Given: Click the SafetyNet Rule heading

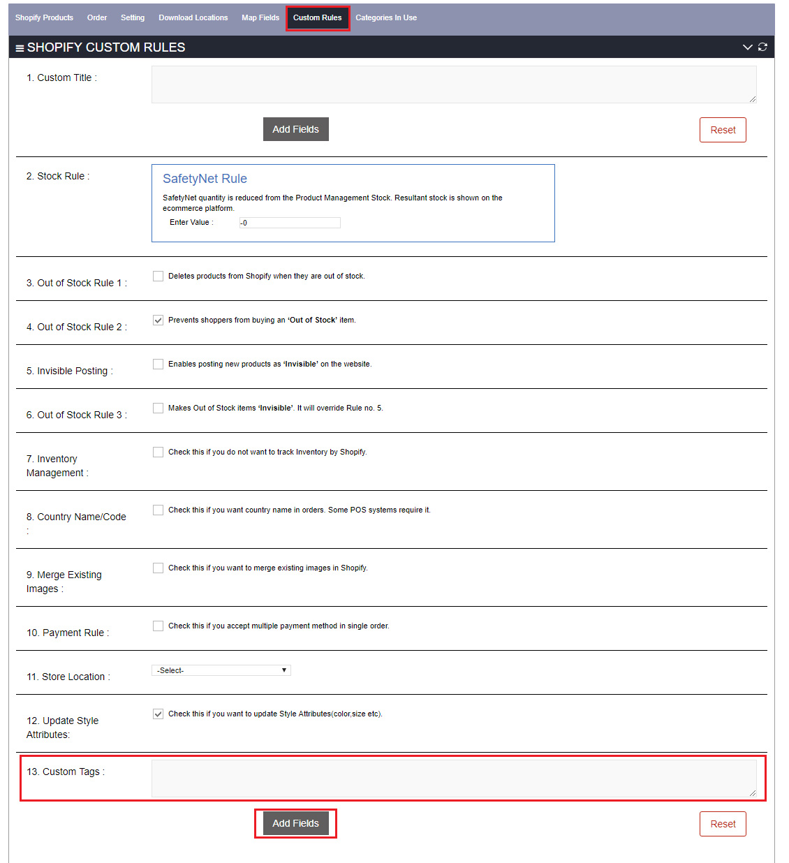Looking at the screenshot, I should coord(205,179).
